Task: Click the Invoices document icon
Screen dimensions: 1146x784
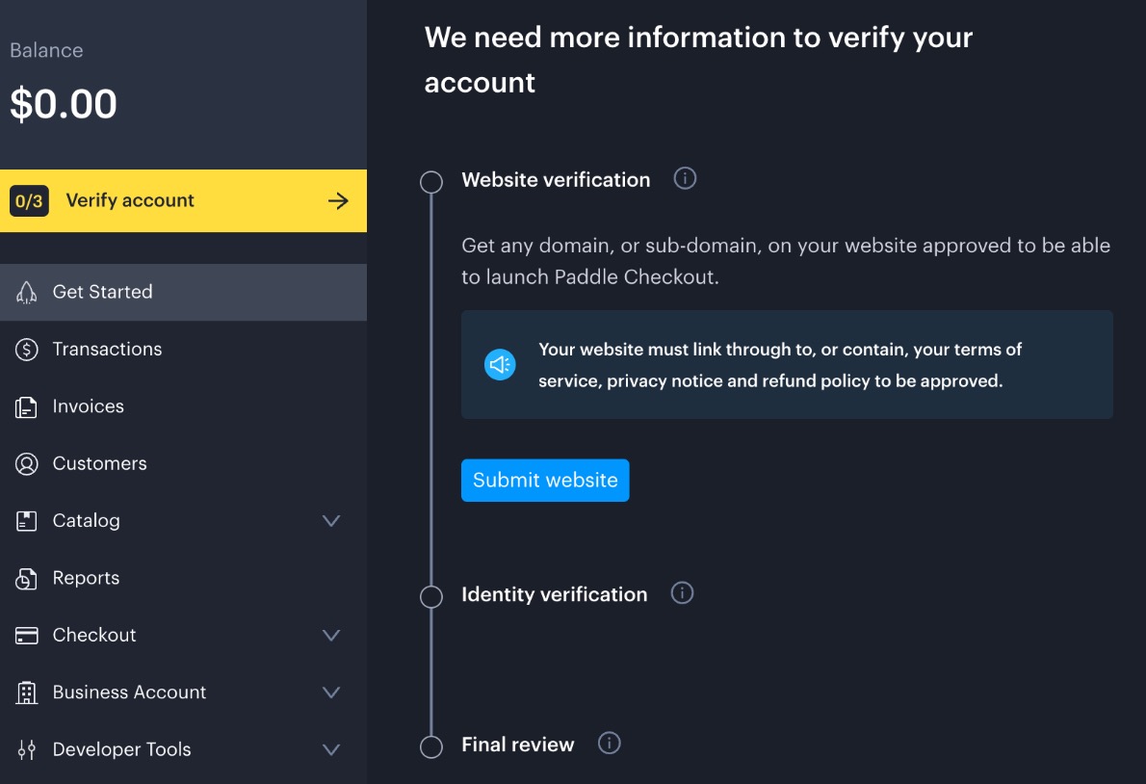Action: [27, 407]
